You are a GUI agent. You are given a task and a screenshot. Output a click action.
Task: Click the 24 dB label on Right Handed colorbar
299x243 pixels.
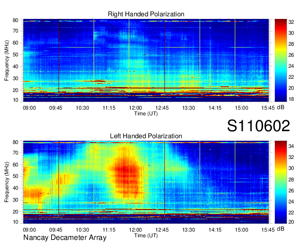(291, 66)
